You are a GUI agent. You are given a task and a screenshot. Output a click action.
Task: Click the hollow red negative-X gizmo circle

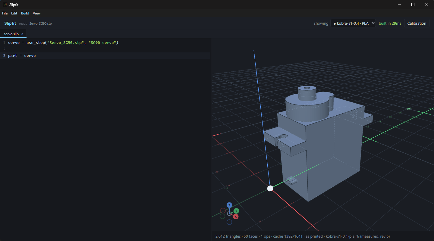[x=223, y=211]
